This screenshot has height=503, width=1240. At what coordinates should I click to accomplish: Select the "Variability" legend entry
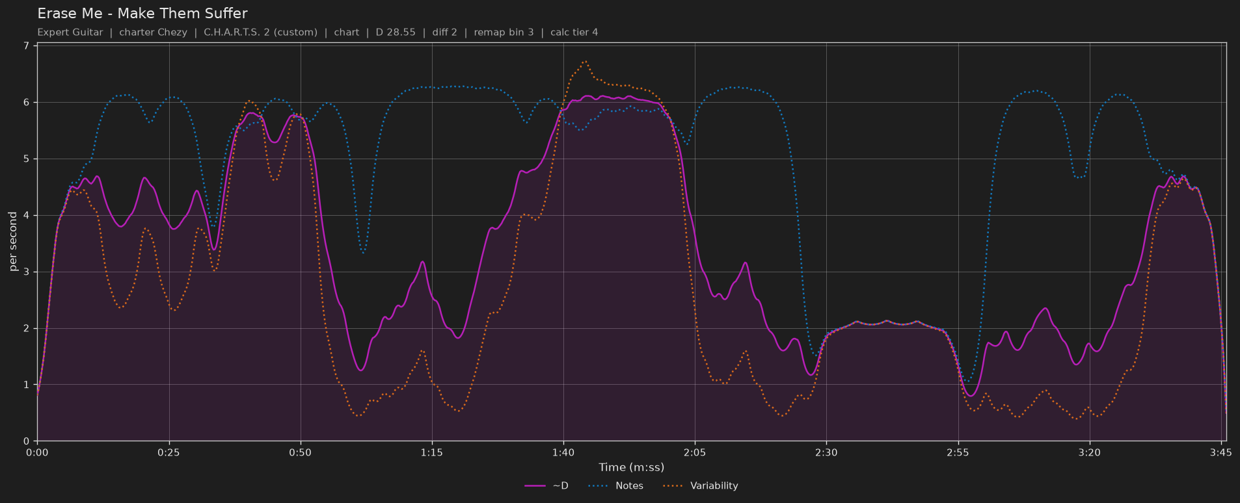pyautogui.click(x=701, y=486)
